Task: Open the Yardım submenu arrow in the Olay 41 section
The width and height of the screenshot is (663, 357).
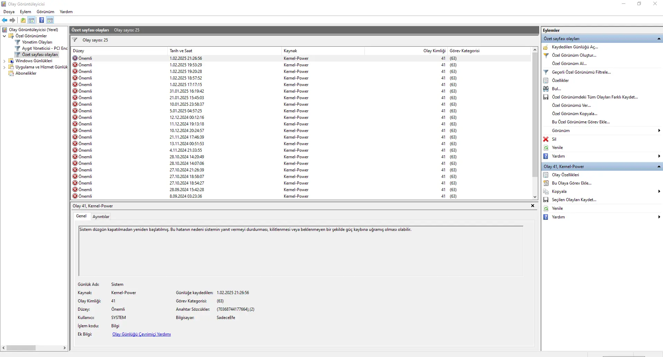Action: coord(659,217)
